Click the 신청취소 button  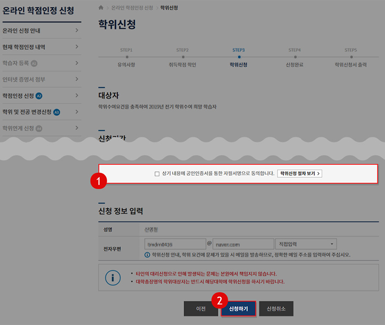[276, 309]
